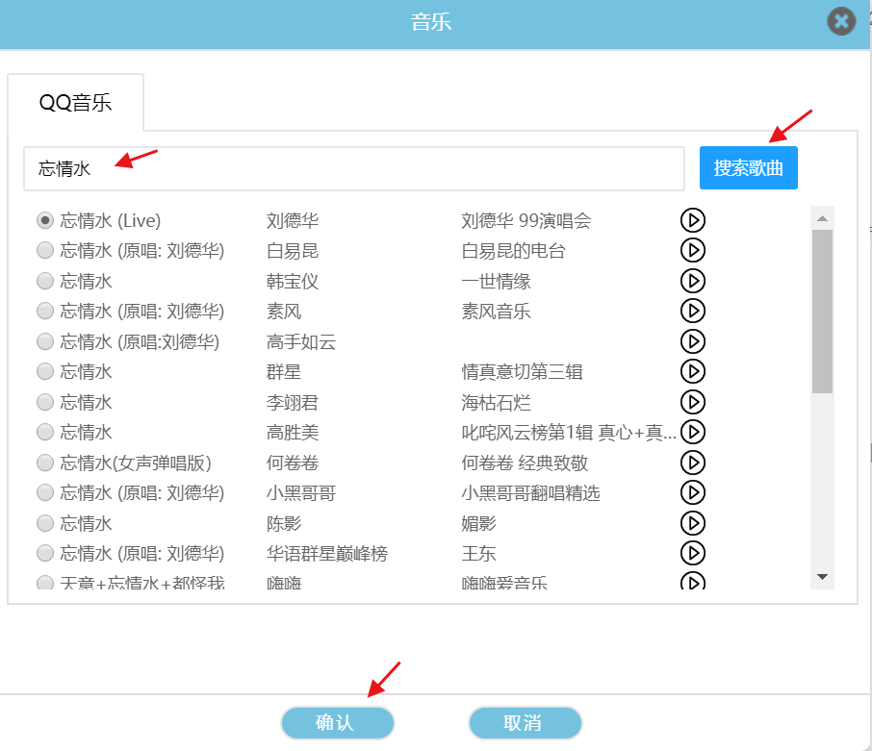Click album text 叱咤风云榜第1辑
This screenshot has width=872, height=751.
527,432
